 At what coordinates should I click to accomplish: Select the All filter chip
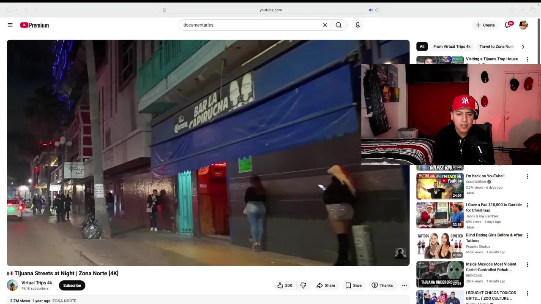click(x=422, y=46)
